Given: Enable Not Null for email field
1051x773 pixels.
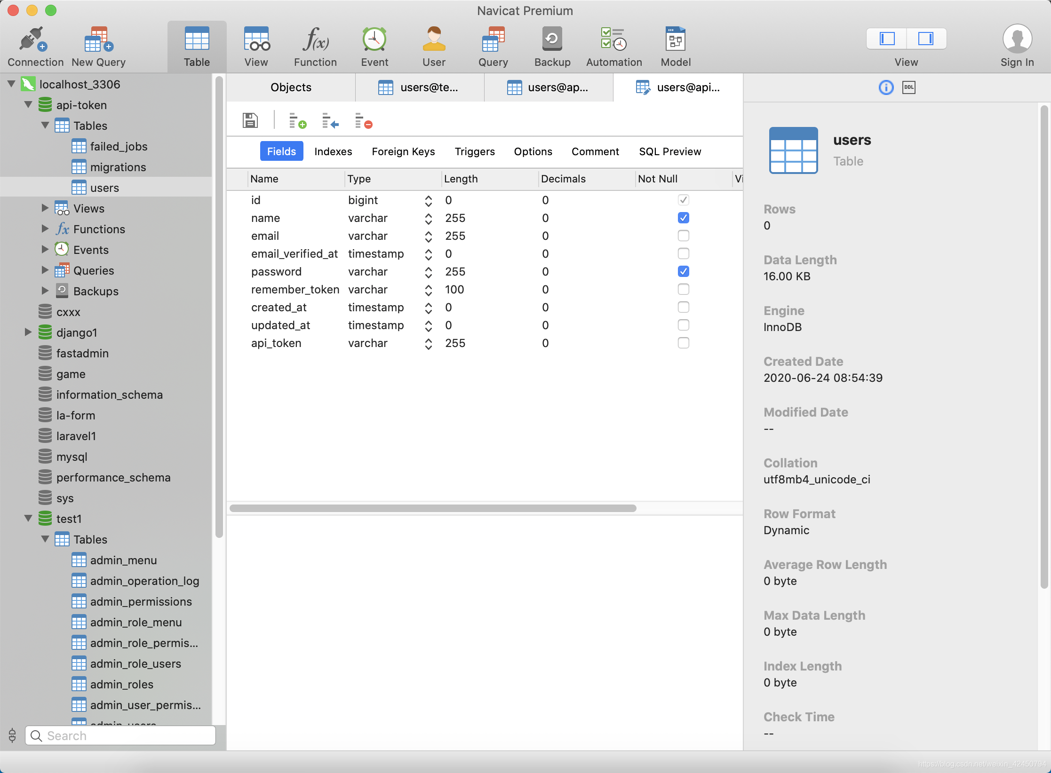Looking at the screenshot, I should click(x=683, y=236).
